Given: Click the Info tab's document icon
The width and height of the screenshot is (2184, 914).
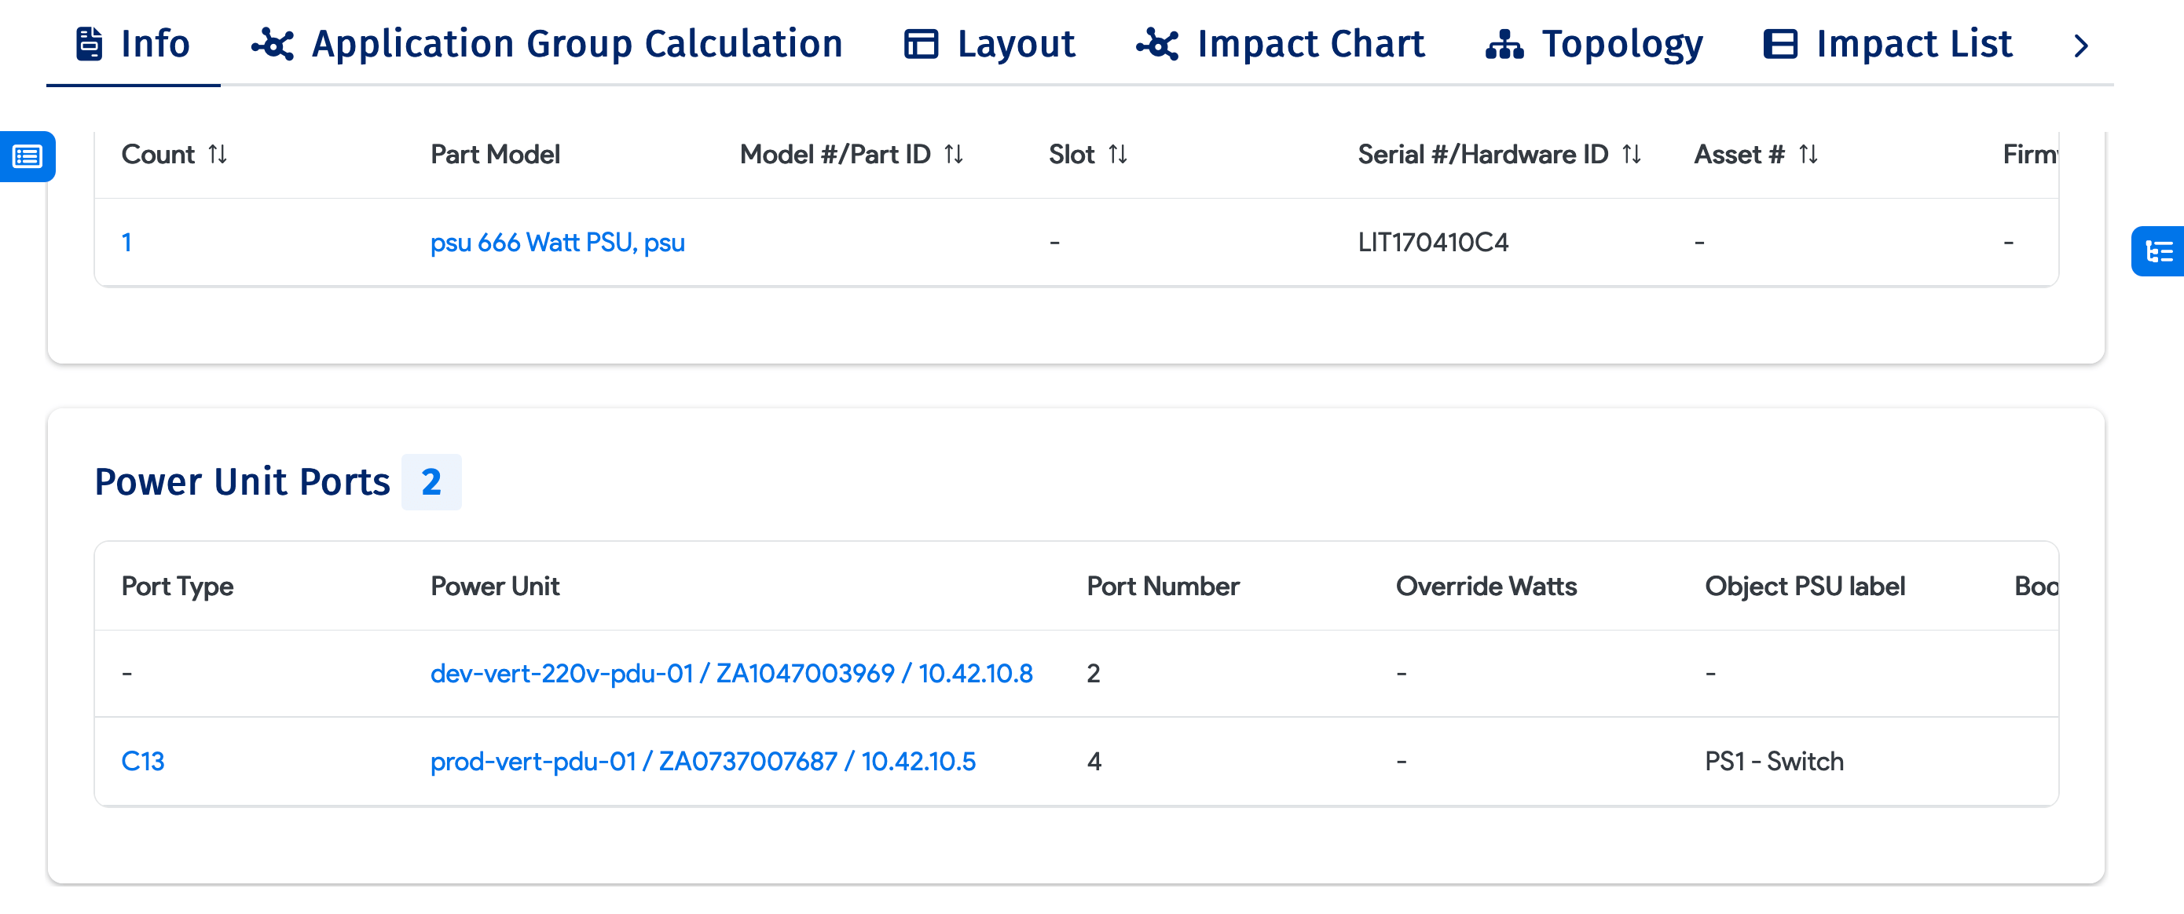Looking at the screenshot, I should click(89, 43).
